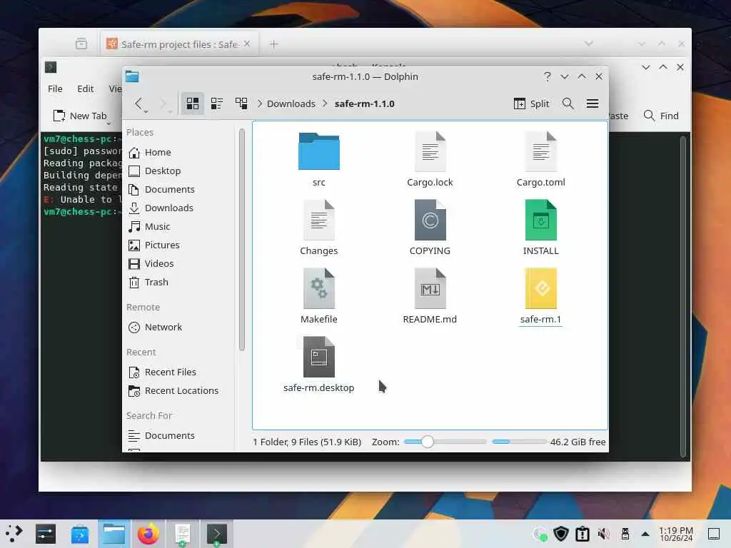
Task: Click the Dolphin taskbar icon
Action: [x=114, y=534]
